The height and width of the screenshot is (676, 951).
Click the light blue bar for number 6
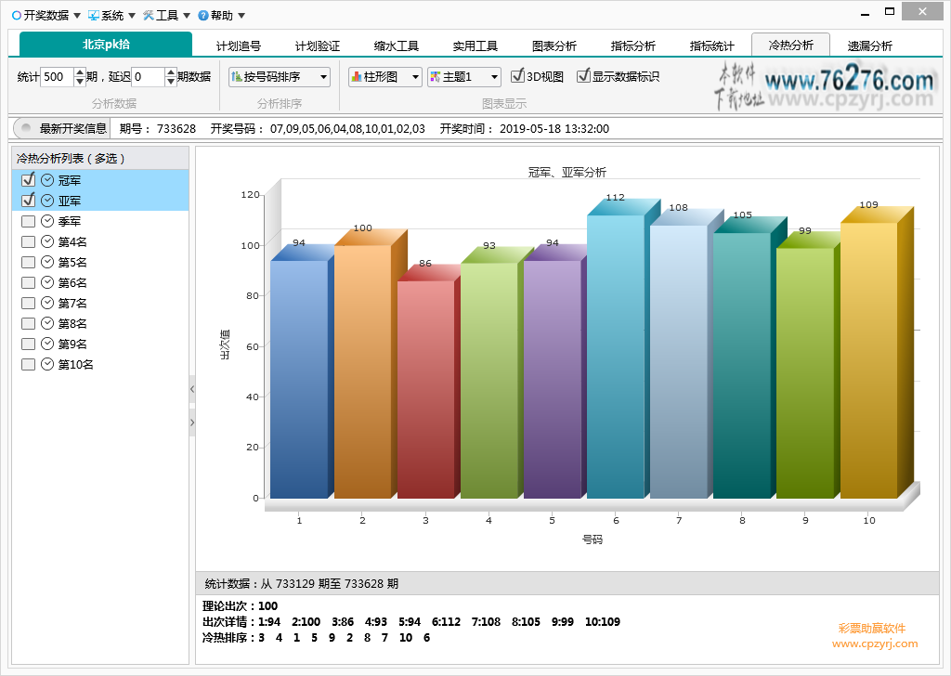click(x=616, y=357)
